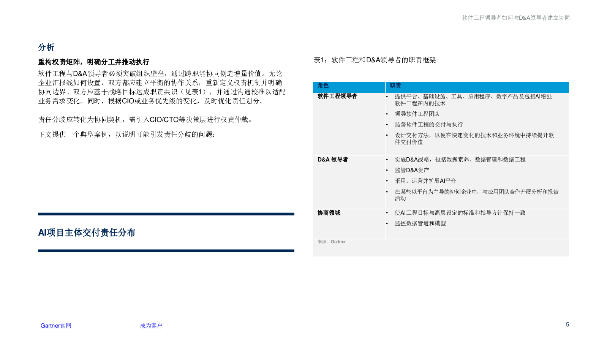Screen dimensions: 607x342
Task: Click the 成为客户 link
Action: coord(151,326)
